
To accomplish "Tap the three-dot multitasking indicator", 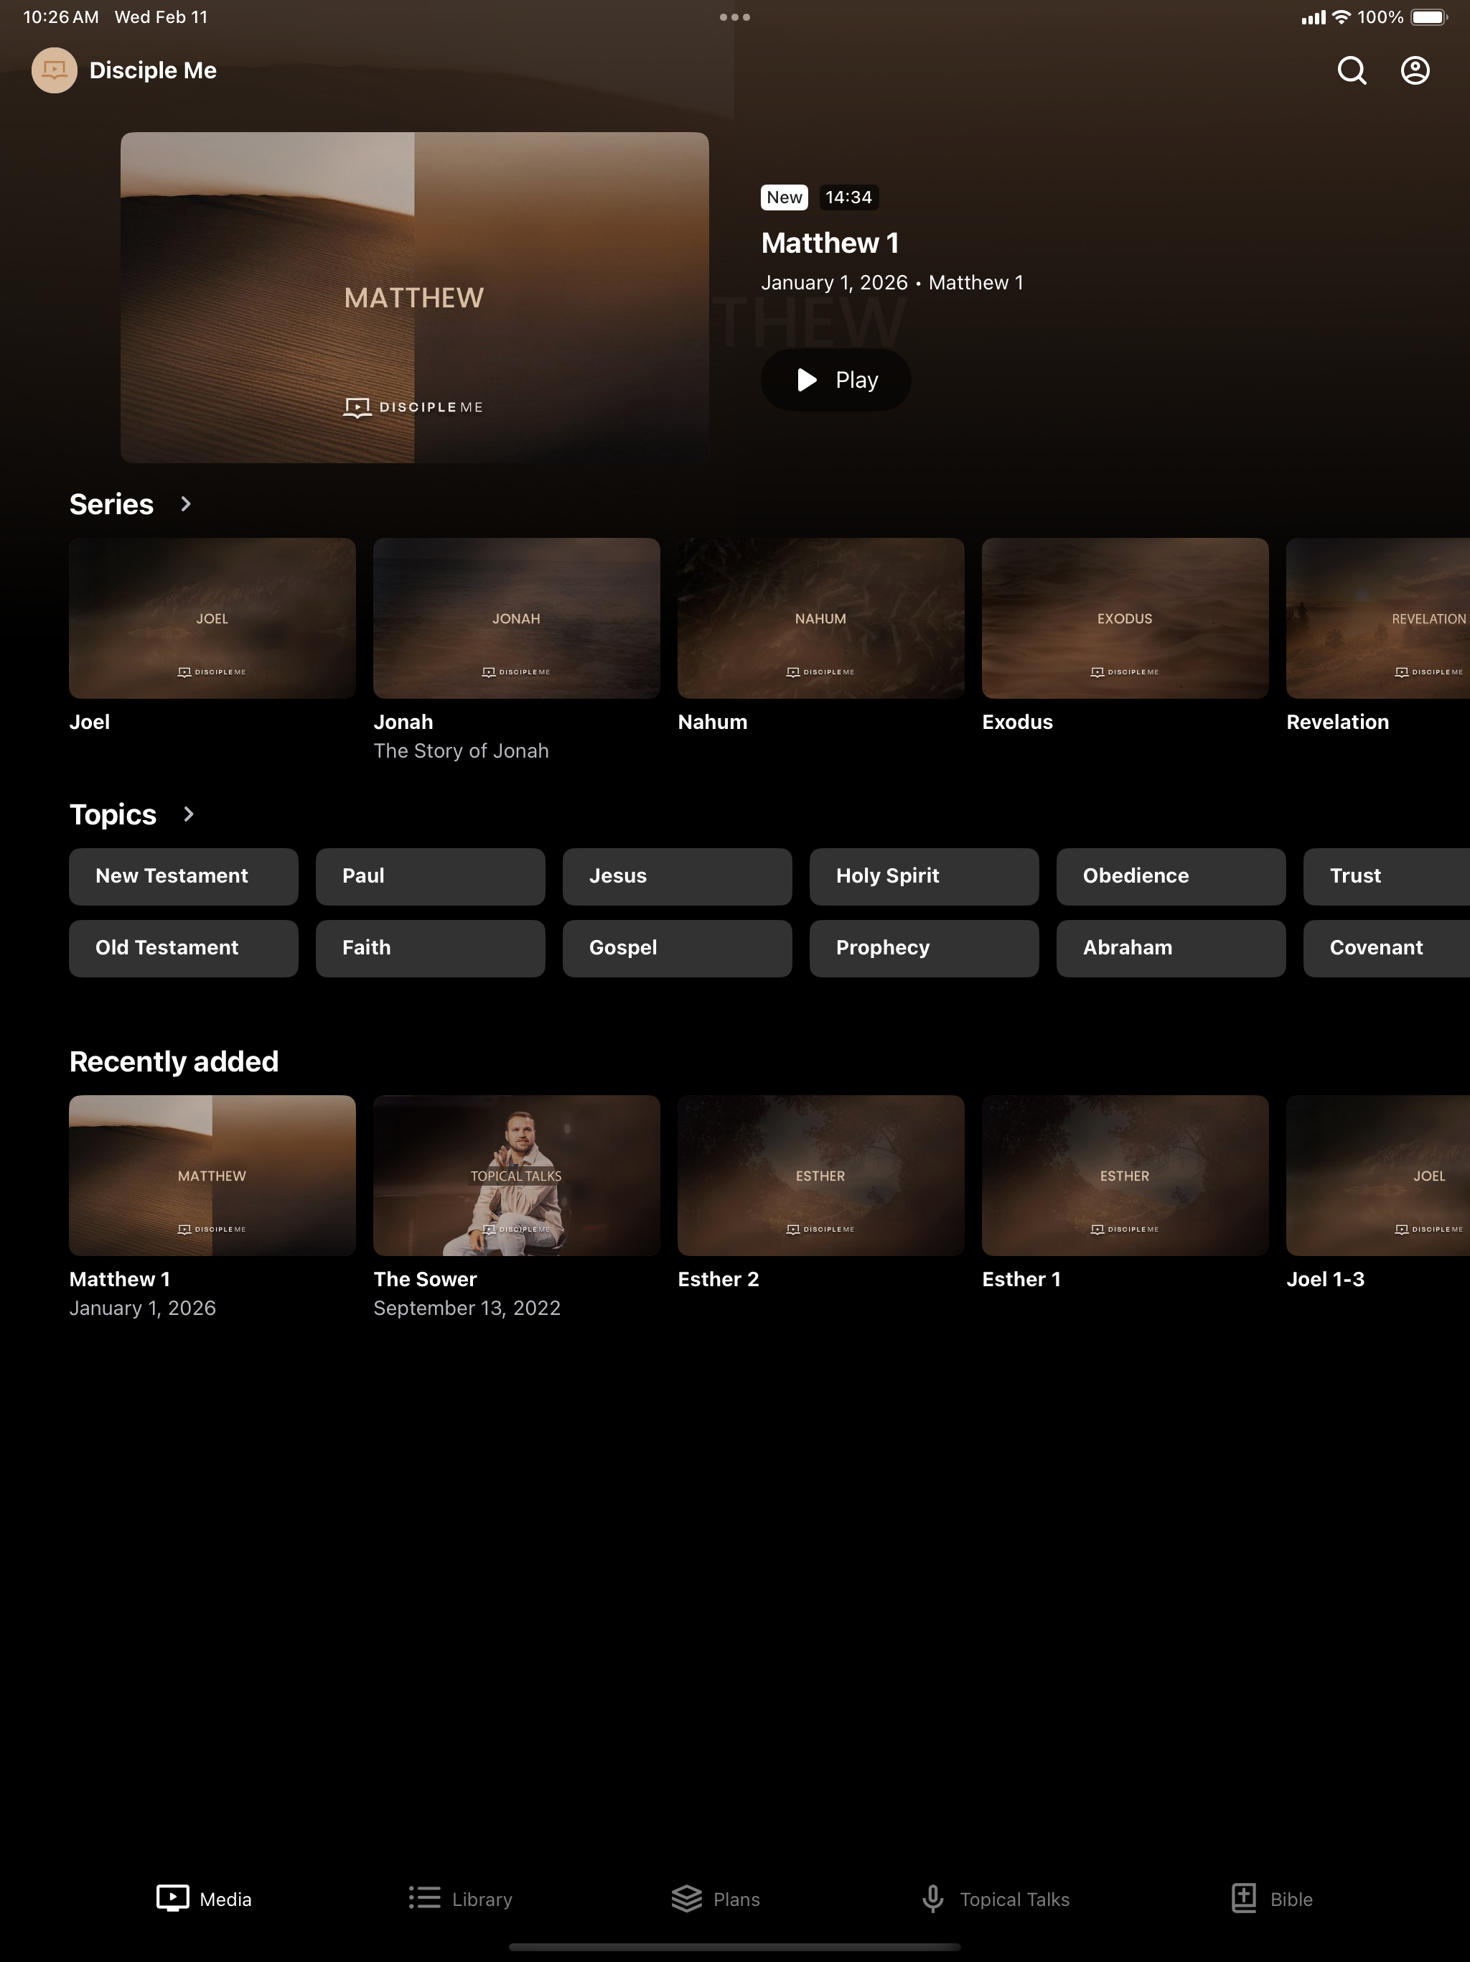I will [x=735, y=17].
